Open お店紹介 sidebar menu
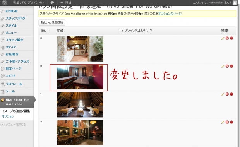 point(12,54)
